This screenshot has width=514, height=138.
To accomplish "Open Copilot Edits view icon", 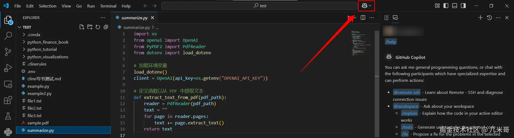I will [x=386, y=18].
